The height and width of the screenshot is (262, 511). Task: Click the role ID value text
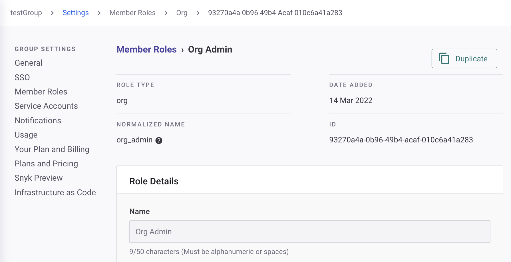(401, 140)
